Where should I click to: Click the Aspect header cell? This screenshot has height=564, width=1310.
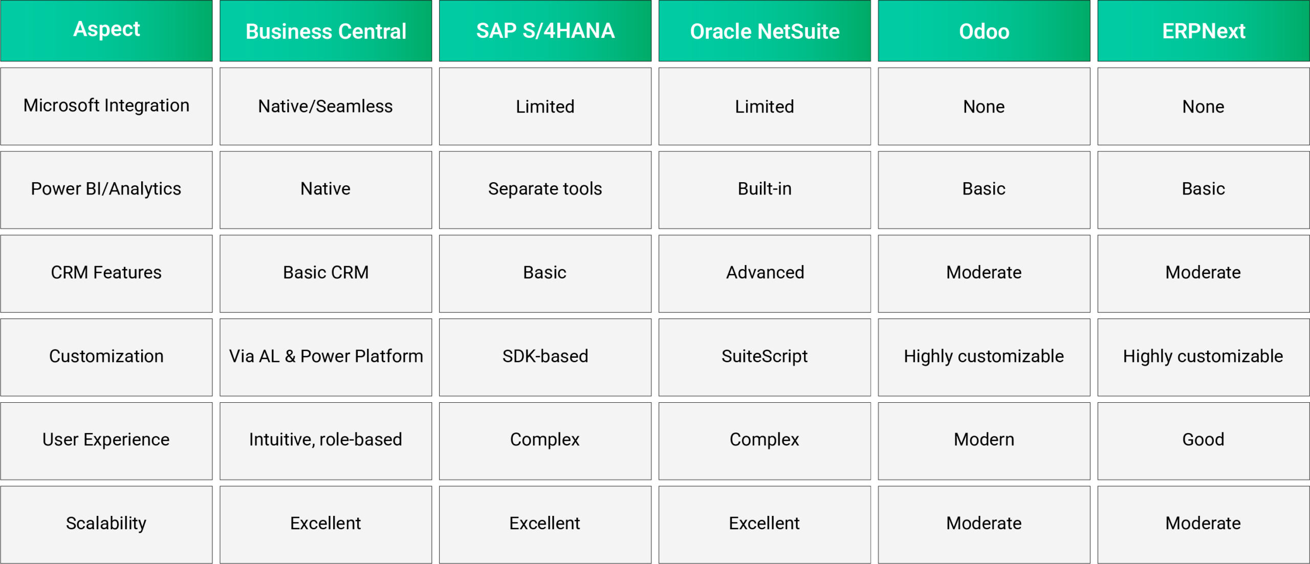point(106,30)
